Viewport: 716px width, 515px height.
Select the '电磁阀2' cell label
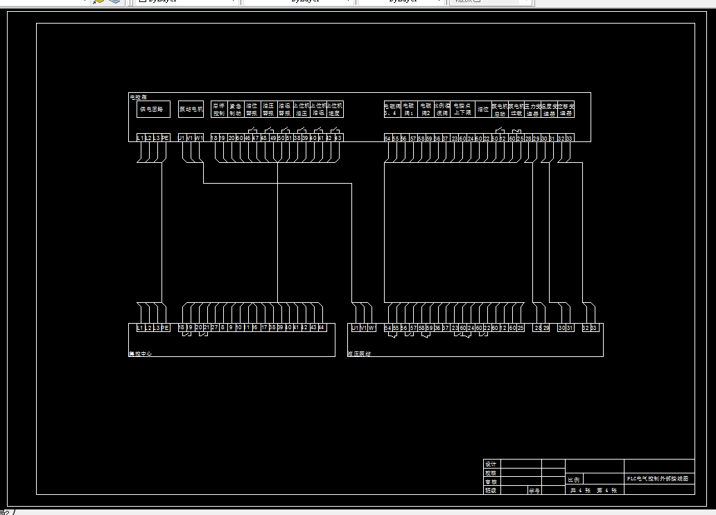426,110
